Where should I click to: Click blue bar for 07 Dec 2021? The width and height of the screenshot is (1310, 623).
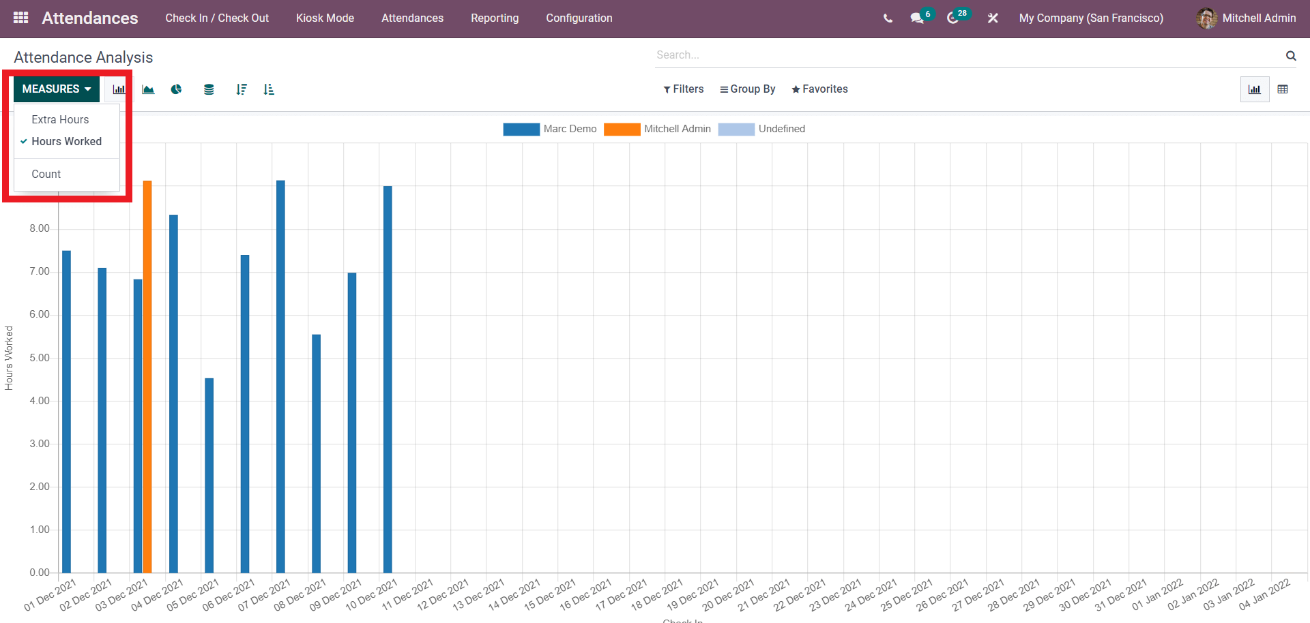click(x=280, y=376)
